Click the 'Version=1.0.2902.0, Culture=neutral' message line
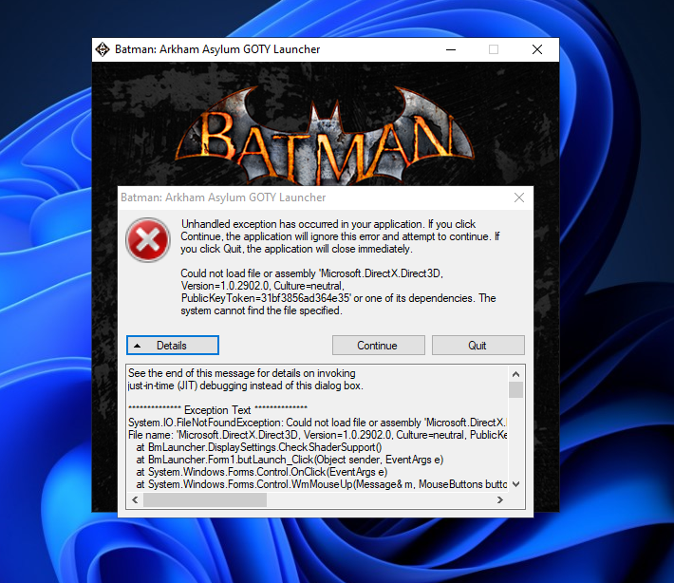The width and height of the screenshot is (674, 583). 262,286
